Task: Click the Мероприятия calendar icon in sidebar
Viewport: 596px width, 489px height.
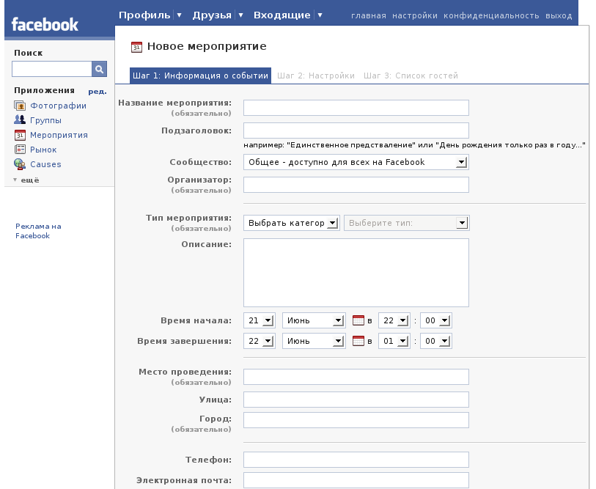Action: 20,135
